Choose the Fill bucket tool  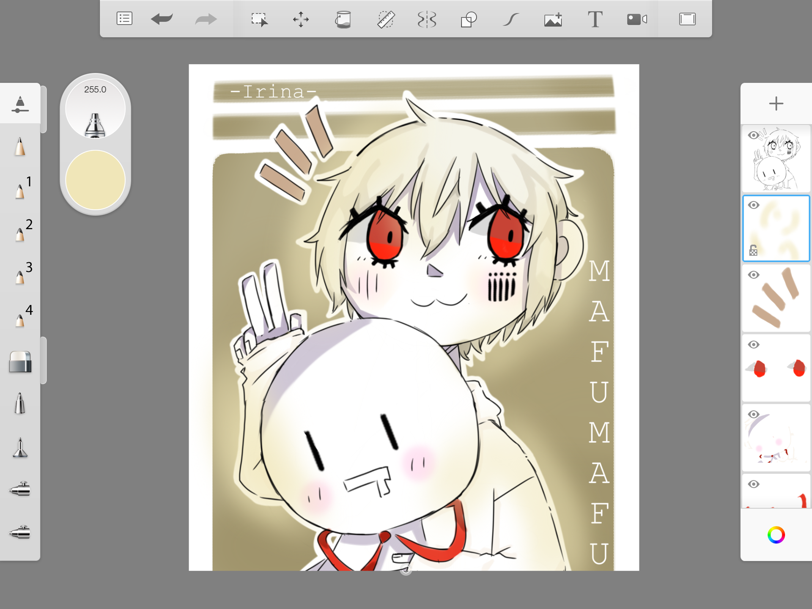(x=343, y=19)
